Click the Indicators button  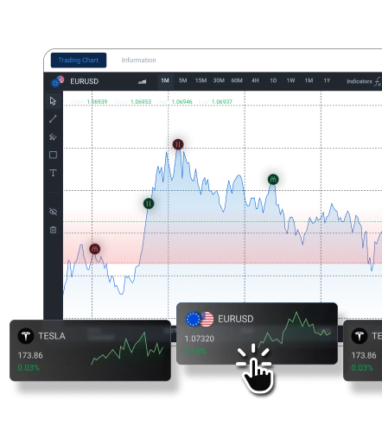(360, 81)
